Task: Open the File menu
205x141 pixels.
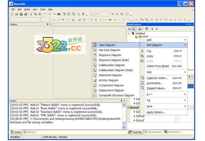Action: pos(13,10)
